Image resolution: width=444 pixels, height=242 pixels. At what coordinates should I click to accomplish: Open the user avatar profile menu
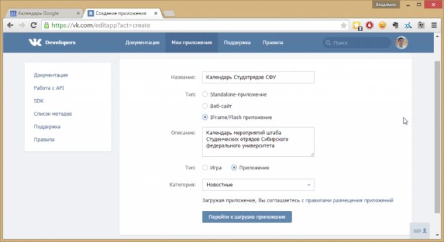click(x=401, y=43)
